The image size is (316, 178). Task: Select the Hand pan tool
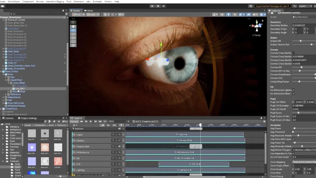(x=73, y=26)
